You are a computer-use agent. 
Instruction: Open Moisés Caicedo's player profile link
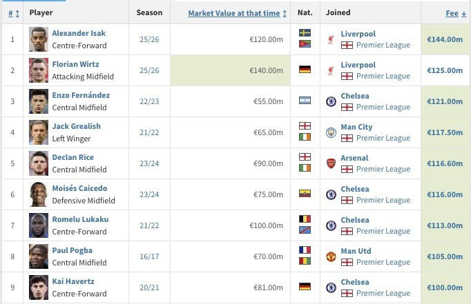click(x=81, y=188)
